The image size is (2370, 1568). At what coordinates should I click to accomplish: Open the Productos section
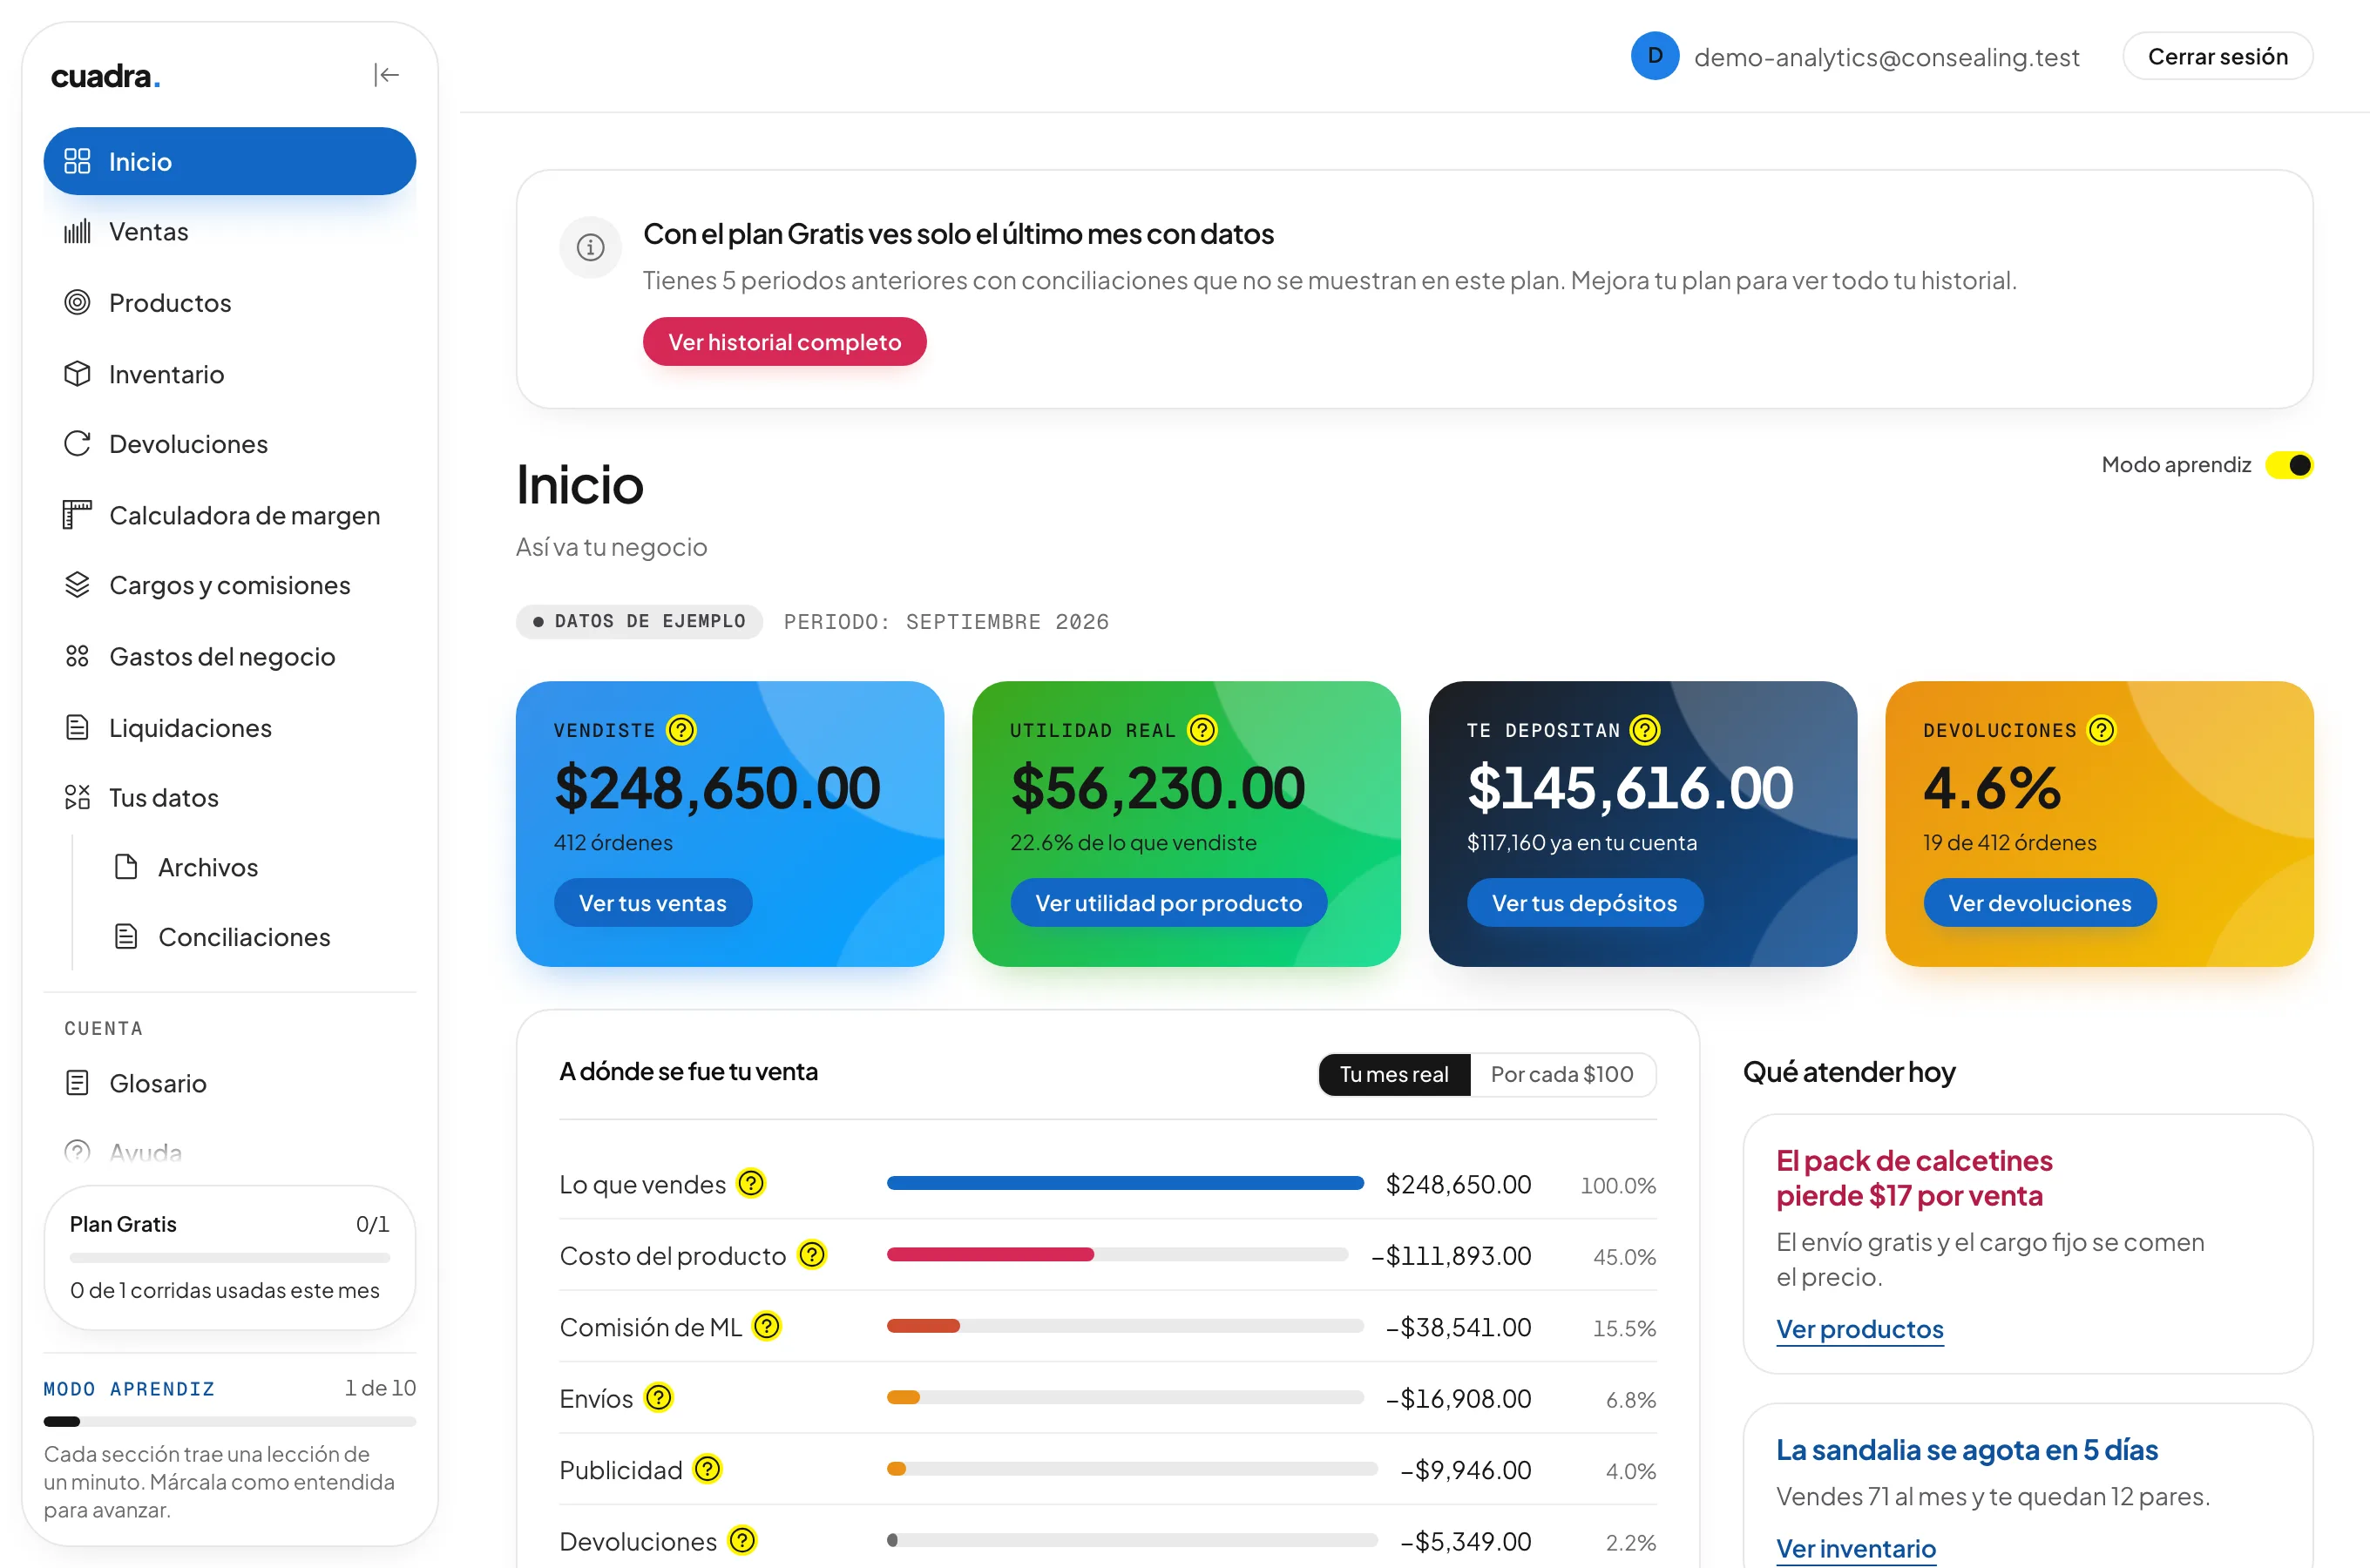tap(230, 302)
